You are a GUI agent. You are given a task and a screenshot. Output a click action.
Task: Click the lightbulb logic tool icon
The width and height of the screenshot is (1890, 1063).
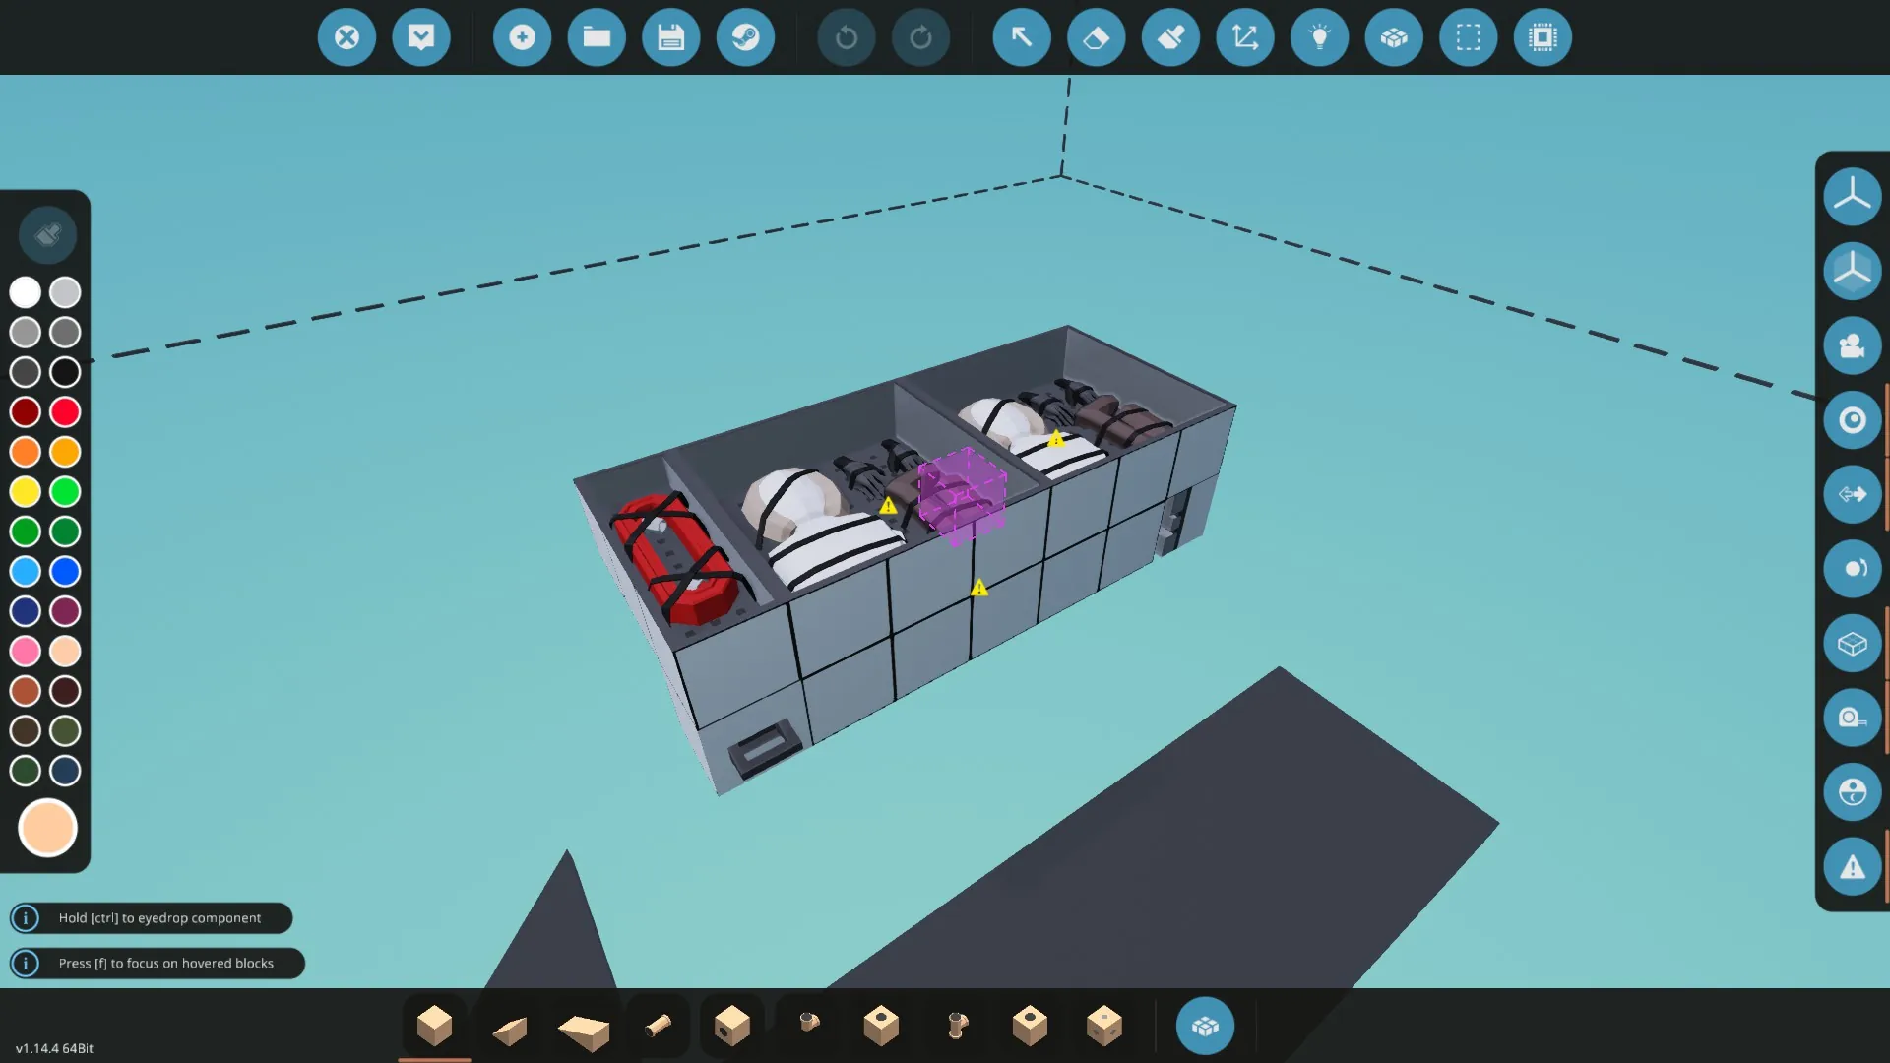(x=1319, y=37)
